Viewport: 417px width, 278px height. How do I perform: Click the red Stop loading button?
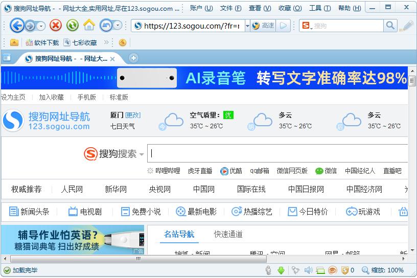pyautogui.click(x=56, y=26)
